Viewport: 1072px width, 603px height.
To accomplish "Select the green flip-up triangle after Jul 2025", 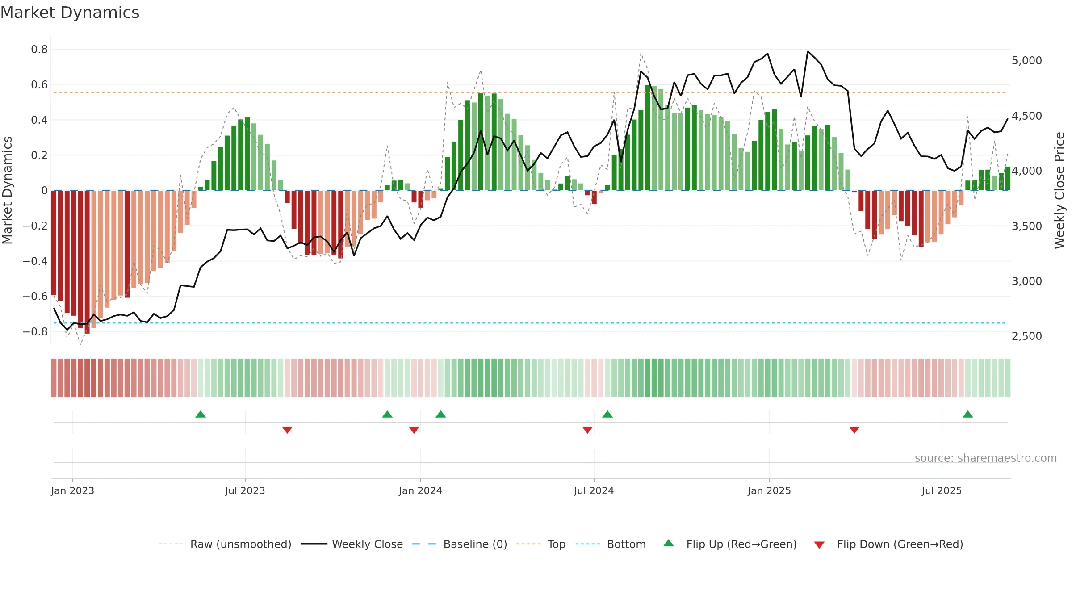I will pyautogui.click(x=968, y=414).
